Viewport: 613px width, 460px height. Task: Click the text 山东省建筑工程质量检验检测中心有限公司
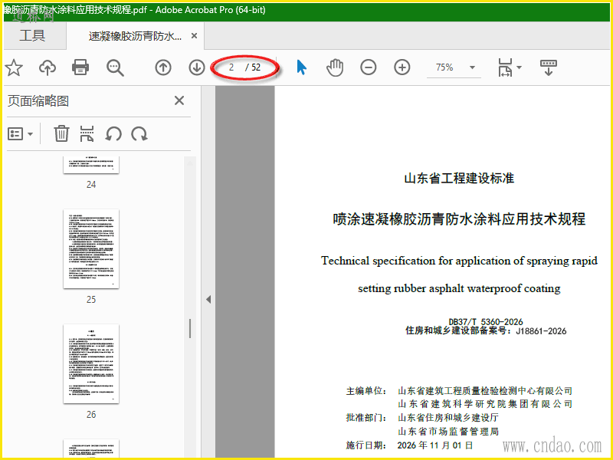[x=485, y=391]
